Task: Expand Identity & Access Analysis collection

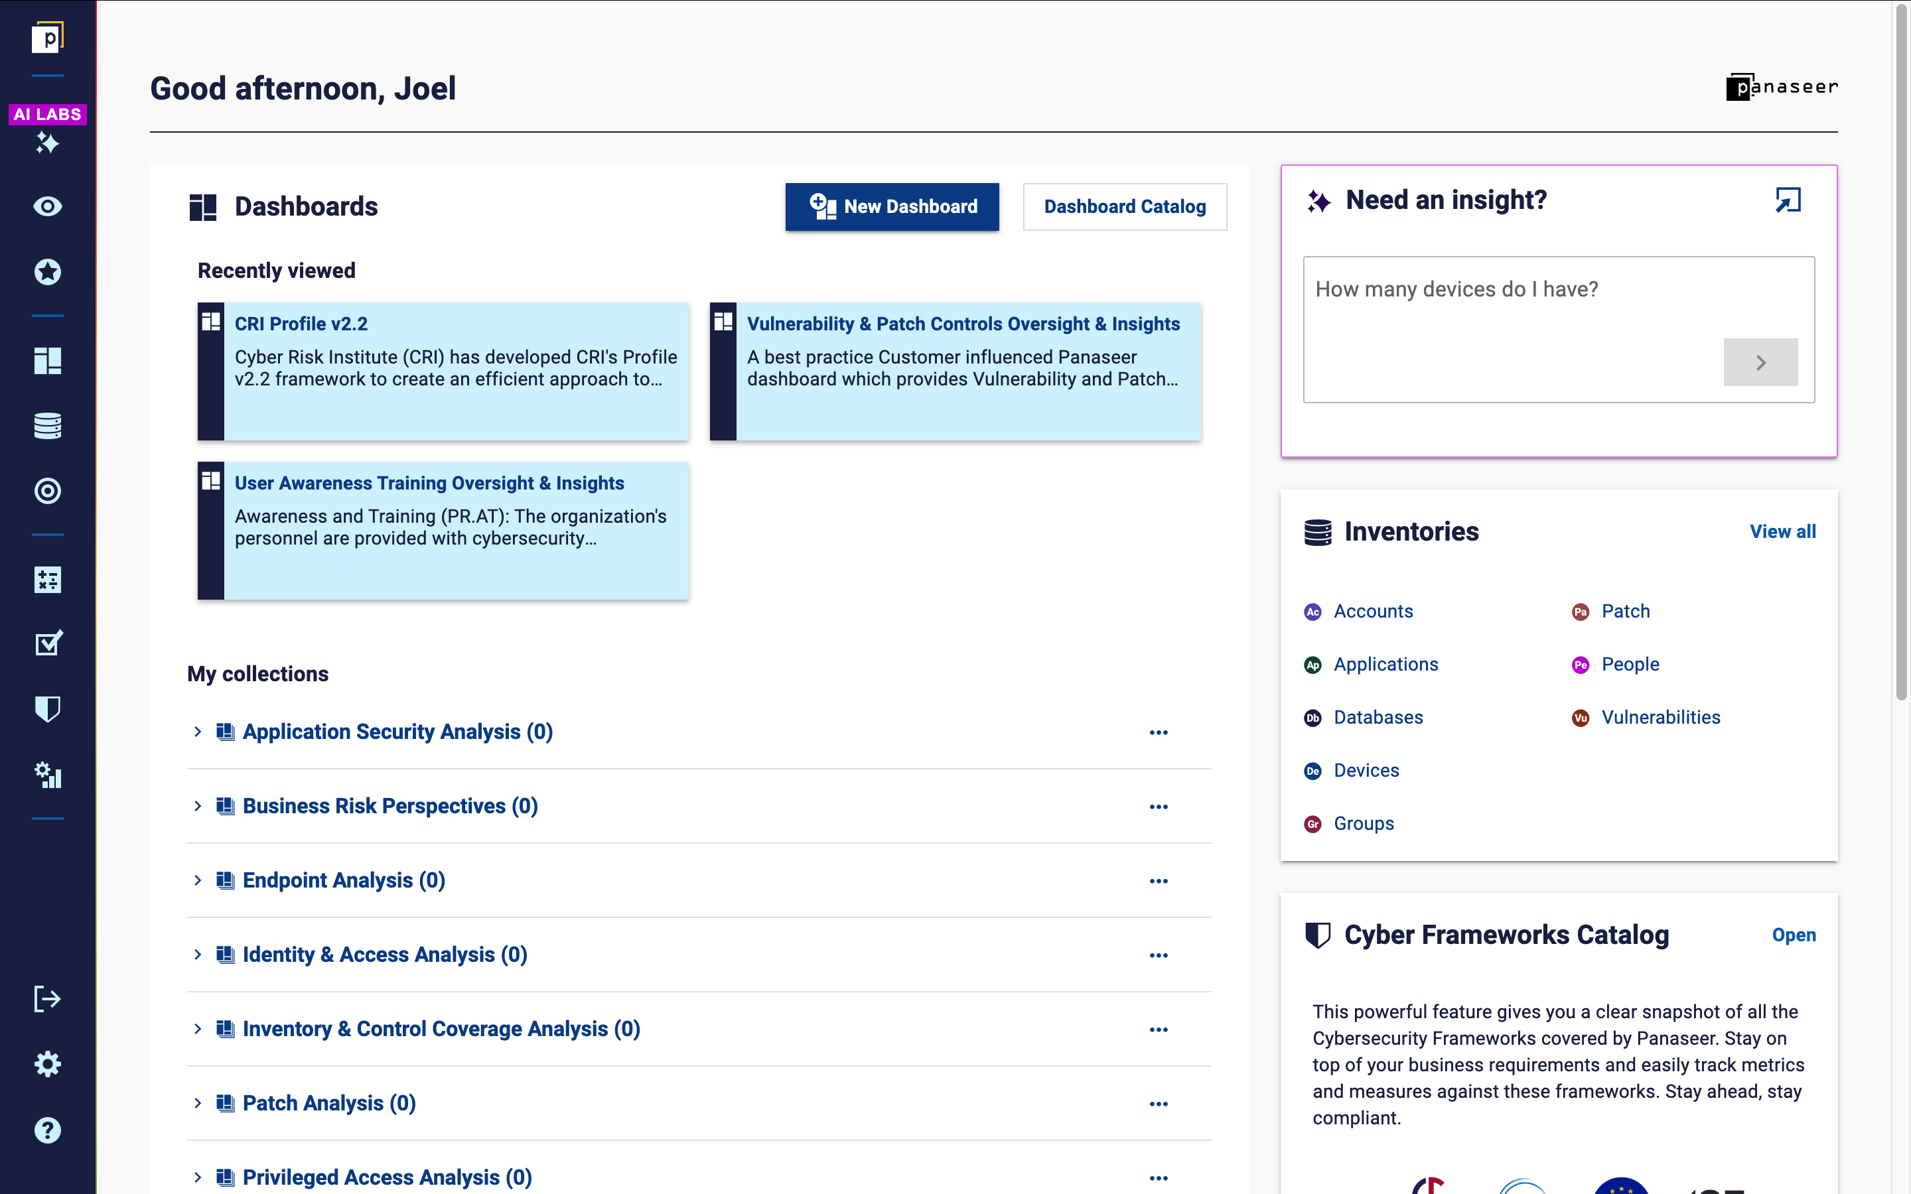Action: pyautogui.click(x=198, y=955)
